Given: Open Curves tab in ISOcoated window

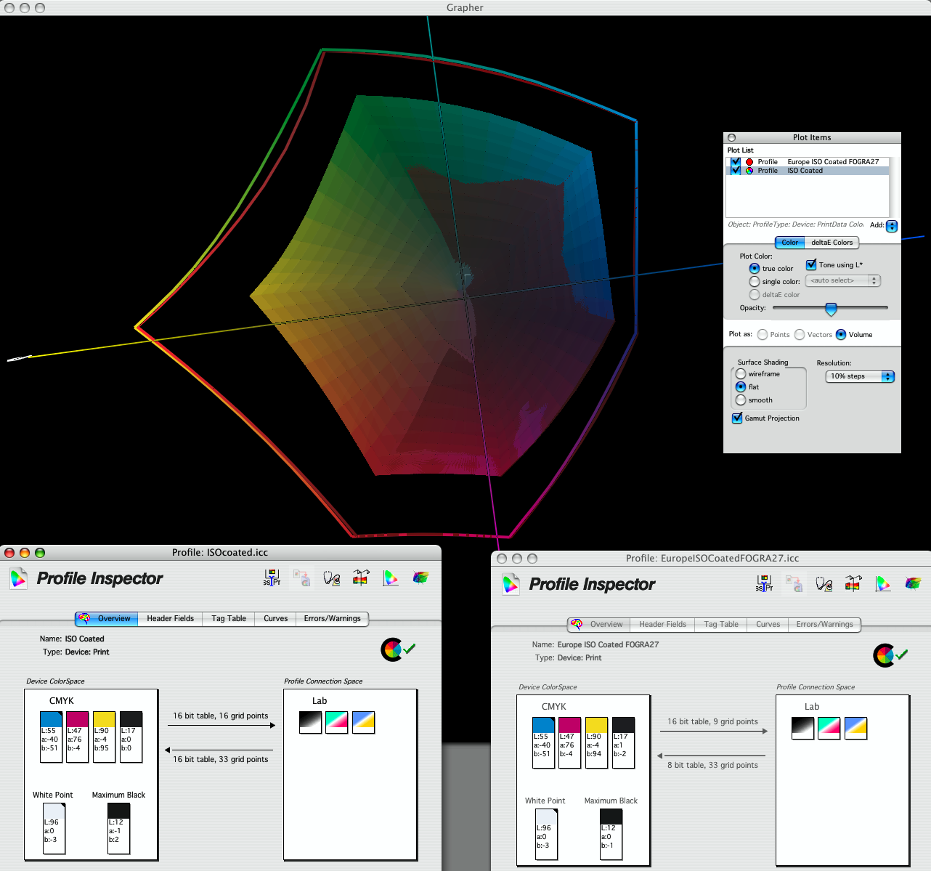Looking at the screenshot, I should 276,619.
